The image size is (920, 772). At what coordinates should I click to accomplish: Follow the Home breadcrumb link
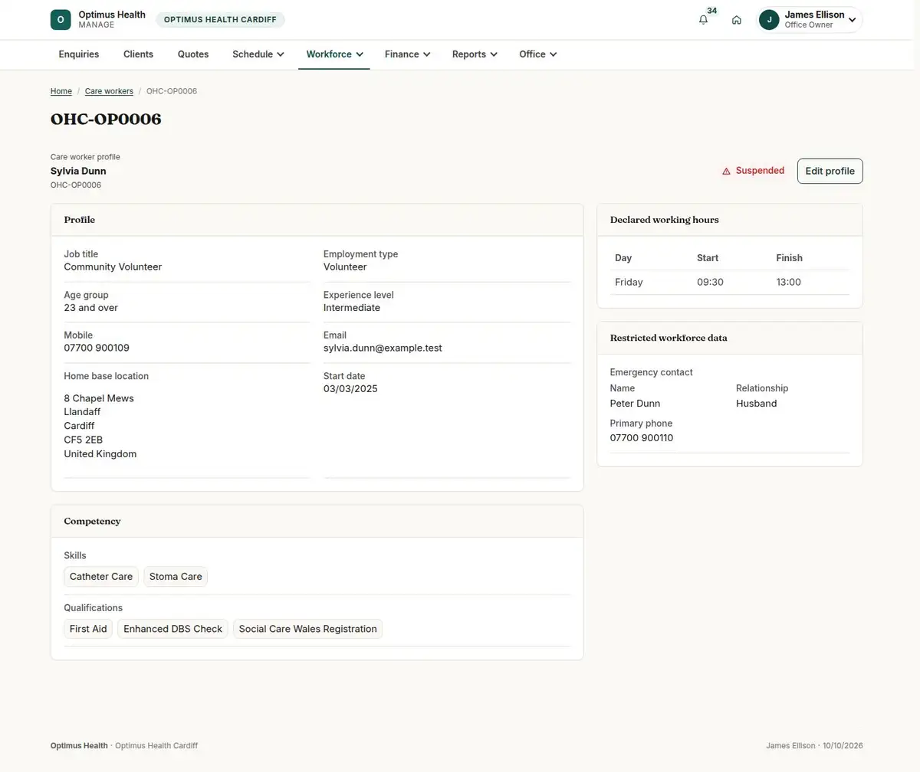pyautogui.click(x=61, y=91)
